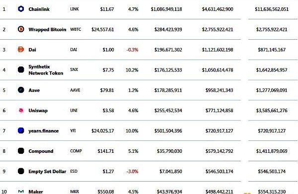Viewport: 298px width, 194px height.
Task: Click the Chainlink hexagon logo icon
Action: 21,9
